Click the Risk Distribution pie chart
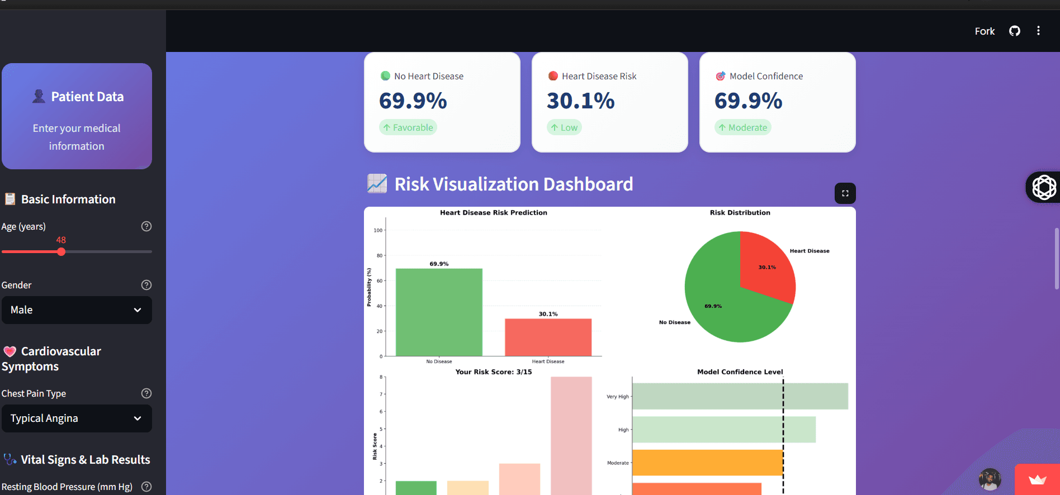This screenshot has height=495, width=1060. (740, 287)
